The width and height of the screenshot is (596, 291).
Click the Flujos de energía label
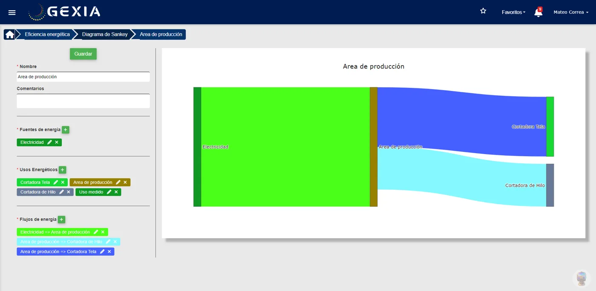38,219
